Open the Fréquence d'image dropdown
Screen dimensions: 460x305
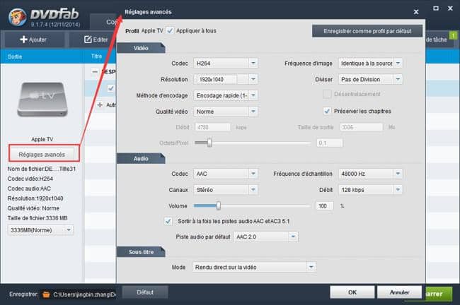click(x=398, y=63)
